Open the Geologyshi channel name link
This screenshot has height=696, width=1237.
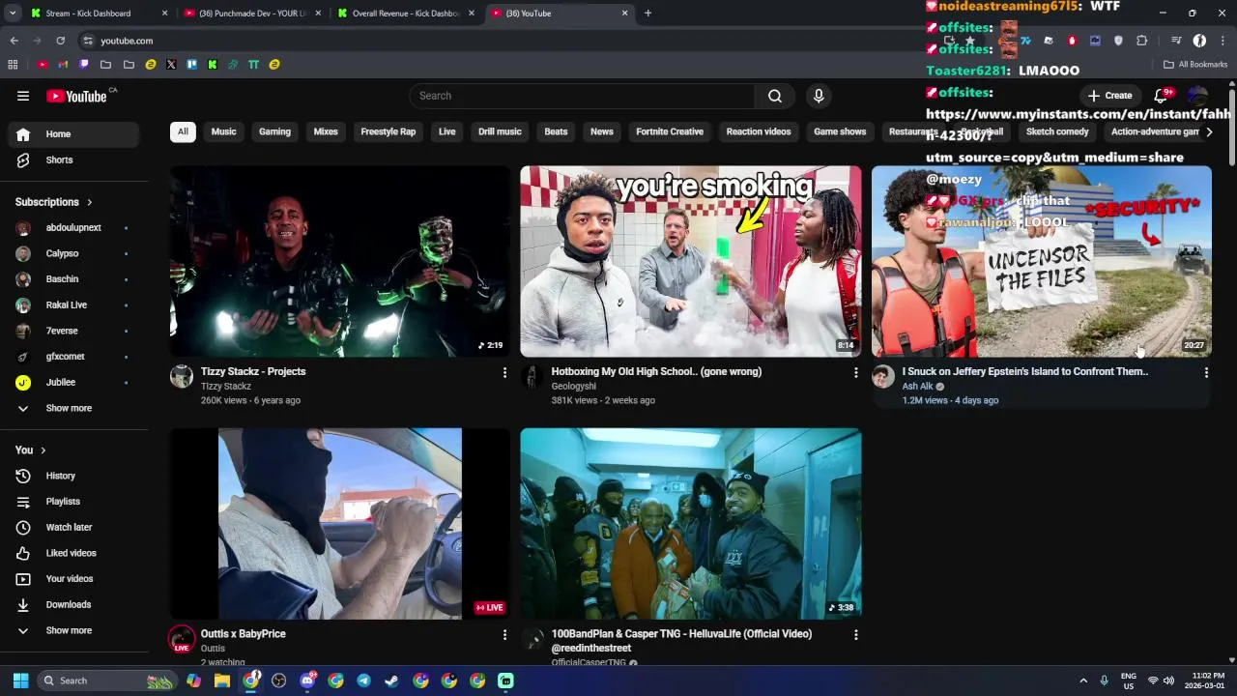tap(574, 386)
